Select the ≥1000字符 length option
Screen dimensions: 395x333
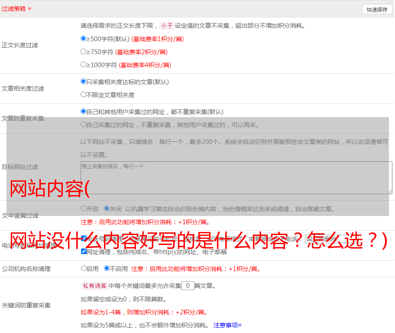click(83, 64)
